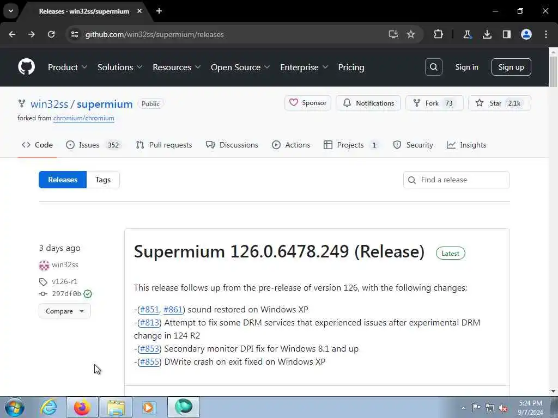Image resolution: width=558 pixels, height=418 pixels.
Task: Open commit 297df0b link
Action: [66, 294]
